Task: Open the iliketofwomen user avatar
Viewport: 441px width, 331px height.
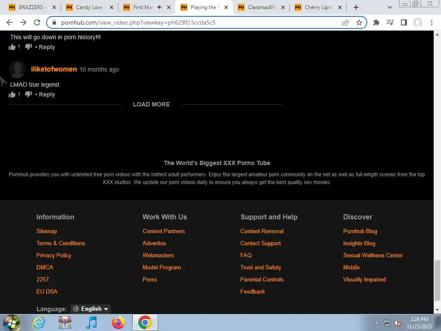Action: click(x=17, y=69)
